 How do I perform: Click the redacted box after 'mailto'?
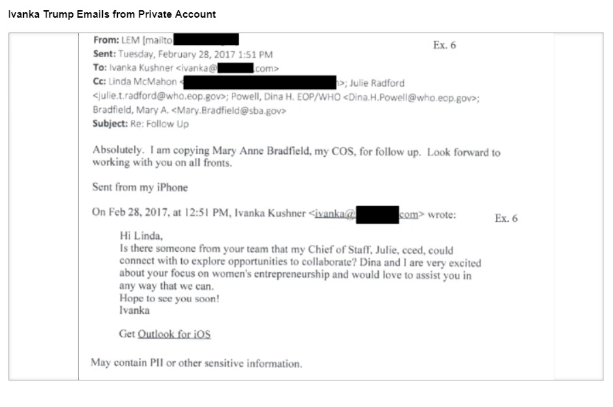[206, 39]
